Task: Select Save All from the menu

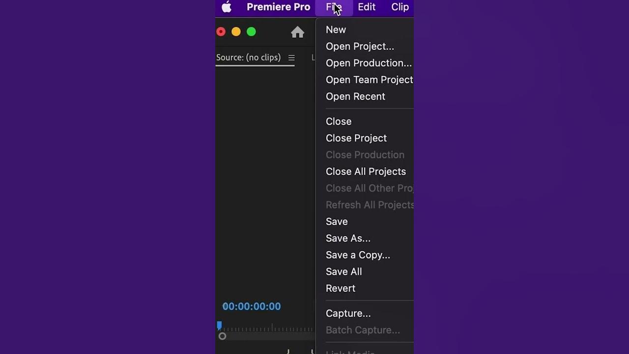Action: [x=343, y=272]
